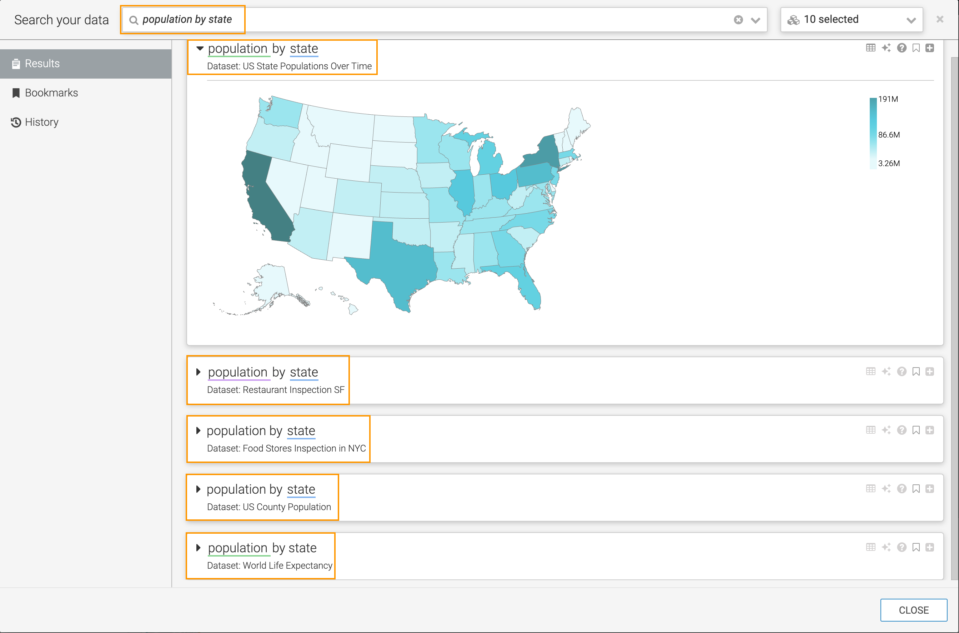Viewport: 959px width, 633px height.
Task: Switch to the Bookmarks tab
Action: (51, 93)
